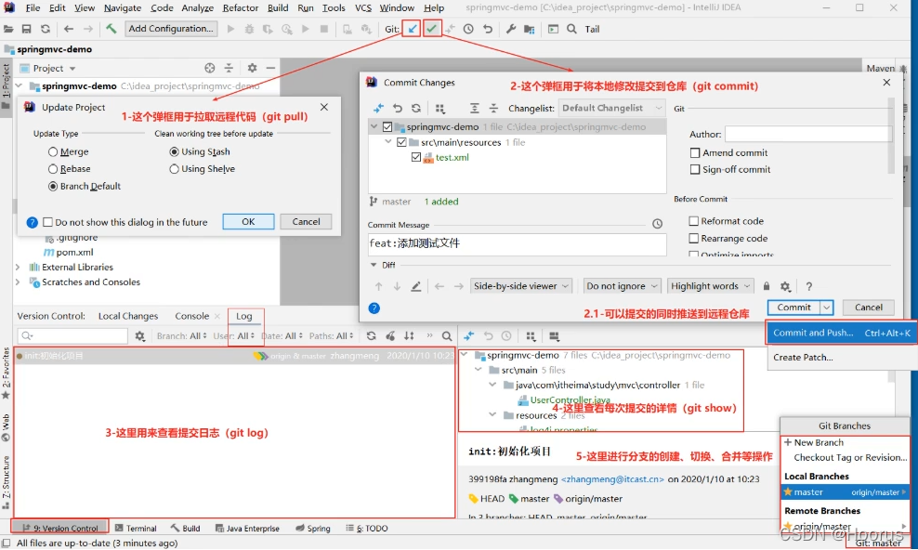918x550 pixels.
Task: Click the Add Configuration button
Action: coord(171,29)
